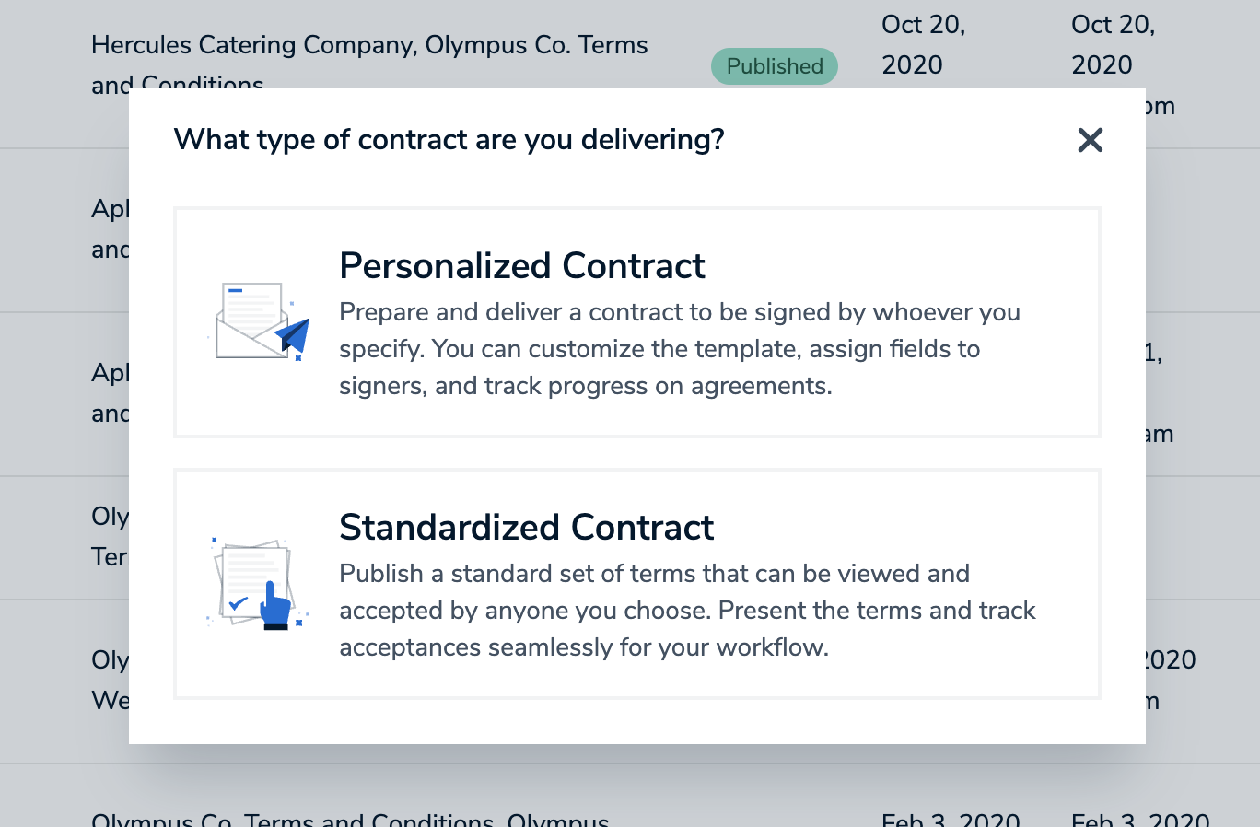Click the second Feb 3, 2020 date
This screenshot has width=1260, height=827.
tap(1140, 819)
